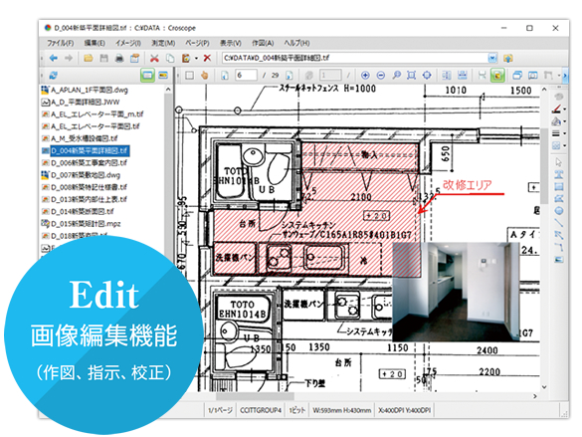The width and height of the screenshot is (582, 437).
Task: Click the blue Back arrow
Action: coord(54,59)
